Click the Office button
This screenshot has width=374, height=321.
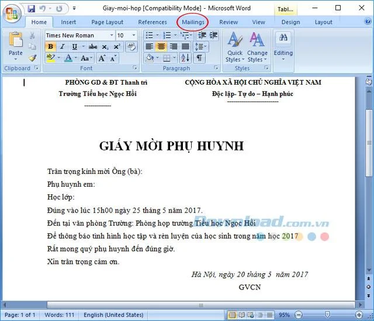coord(12,13)
